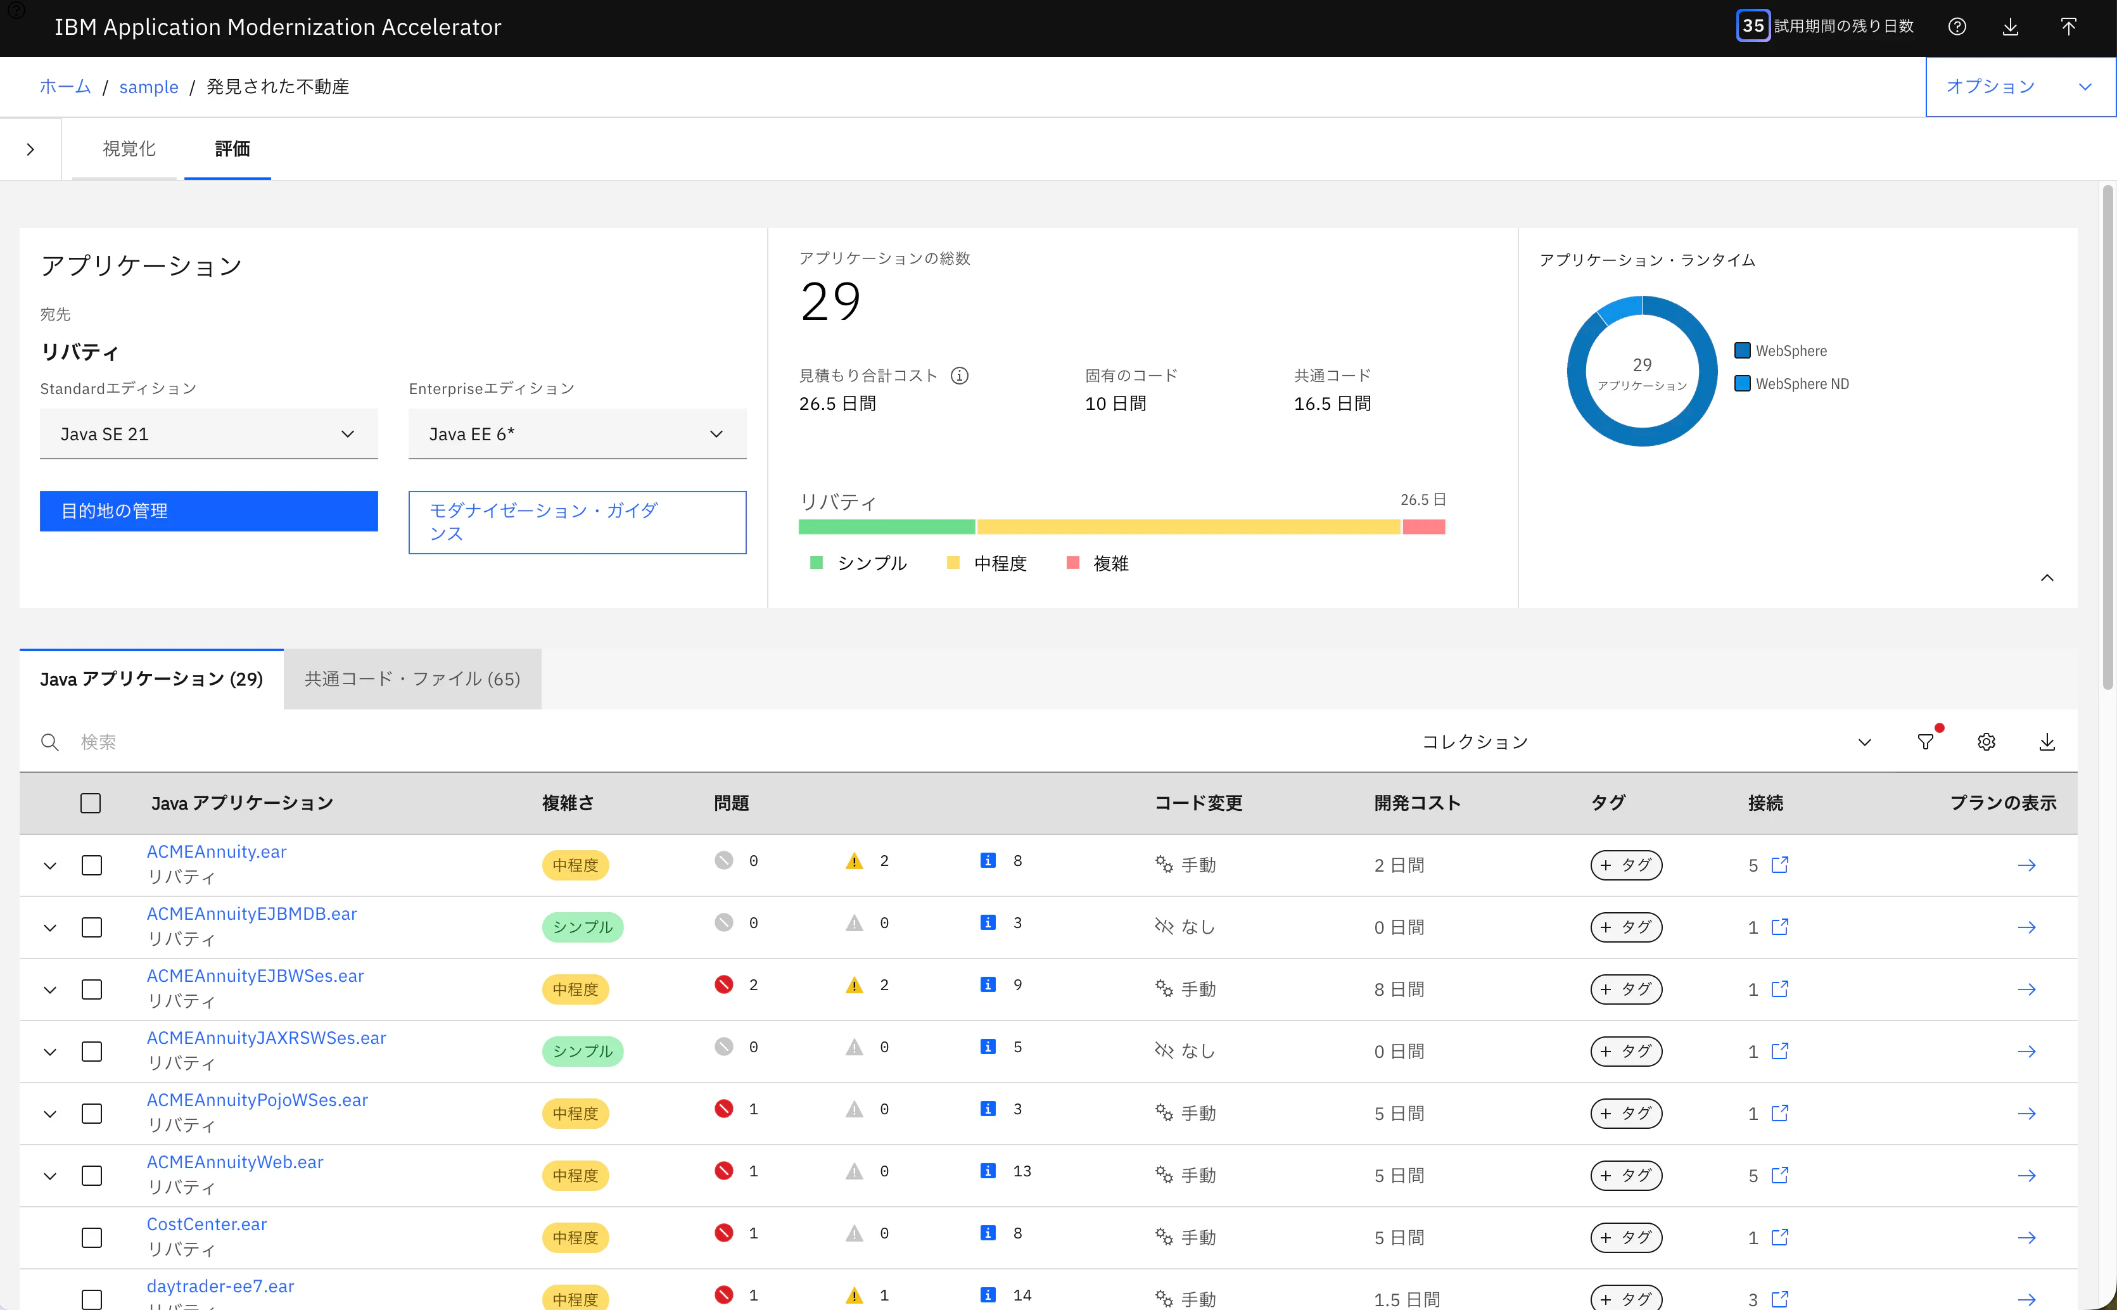
Task: Click the upload arrow icon in header
Action: [x=2068, y=27]
